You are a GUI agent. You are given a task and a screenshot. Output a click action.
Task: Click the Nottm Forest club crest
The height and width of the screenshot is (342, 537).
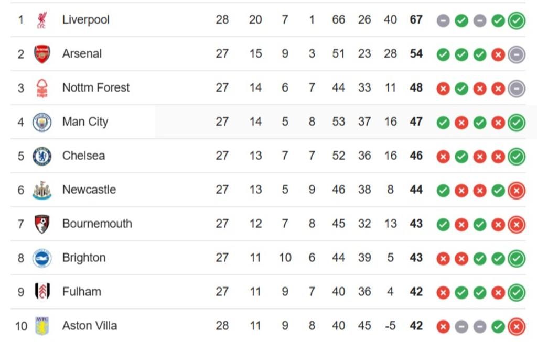(x=42, y=88)
